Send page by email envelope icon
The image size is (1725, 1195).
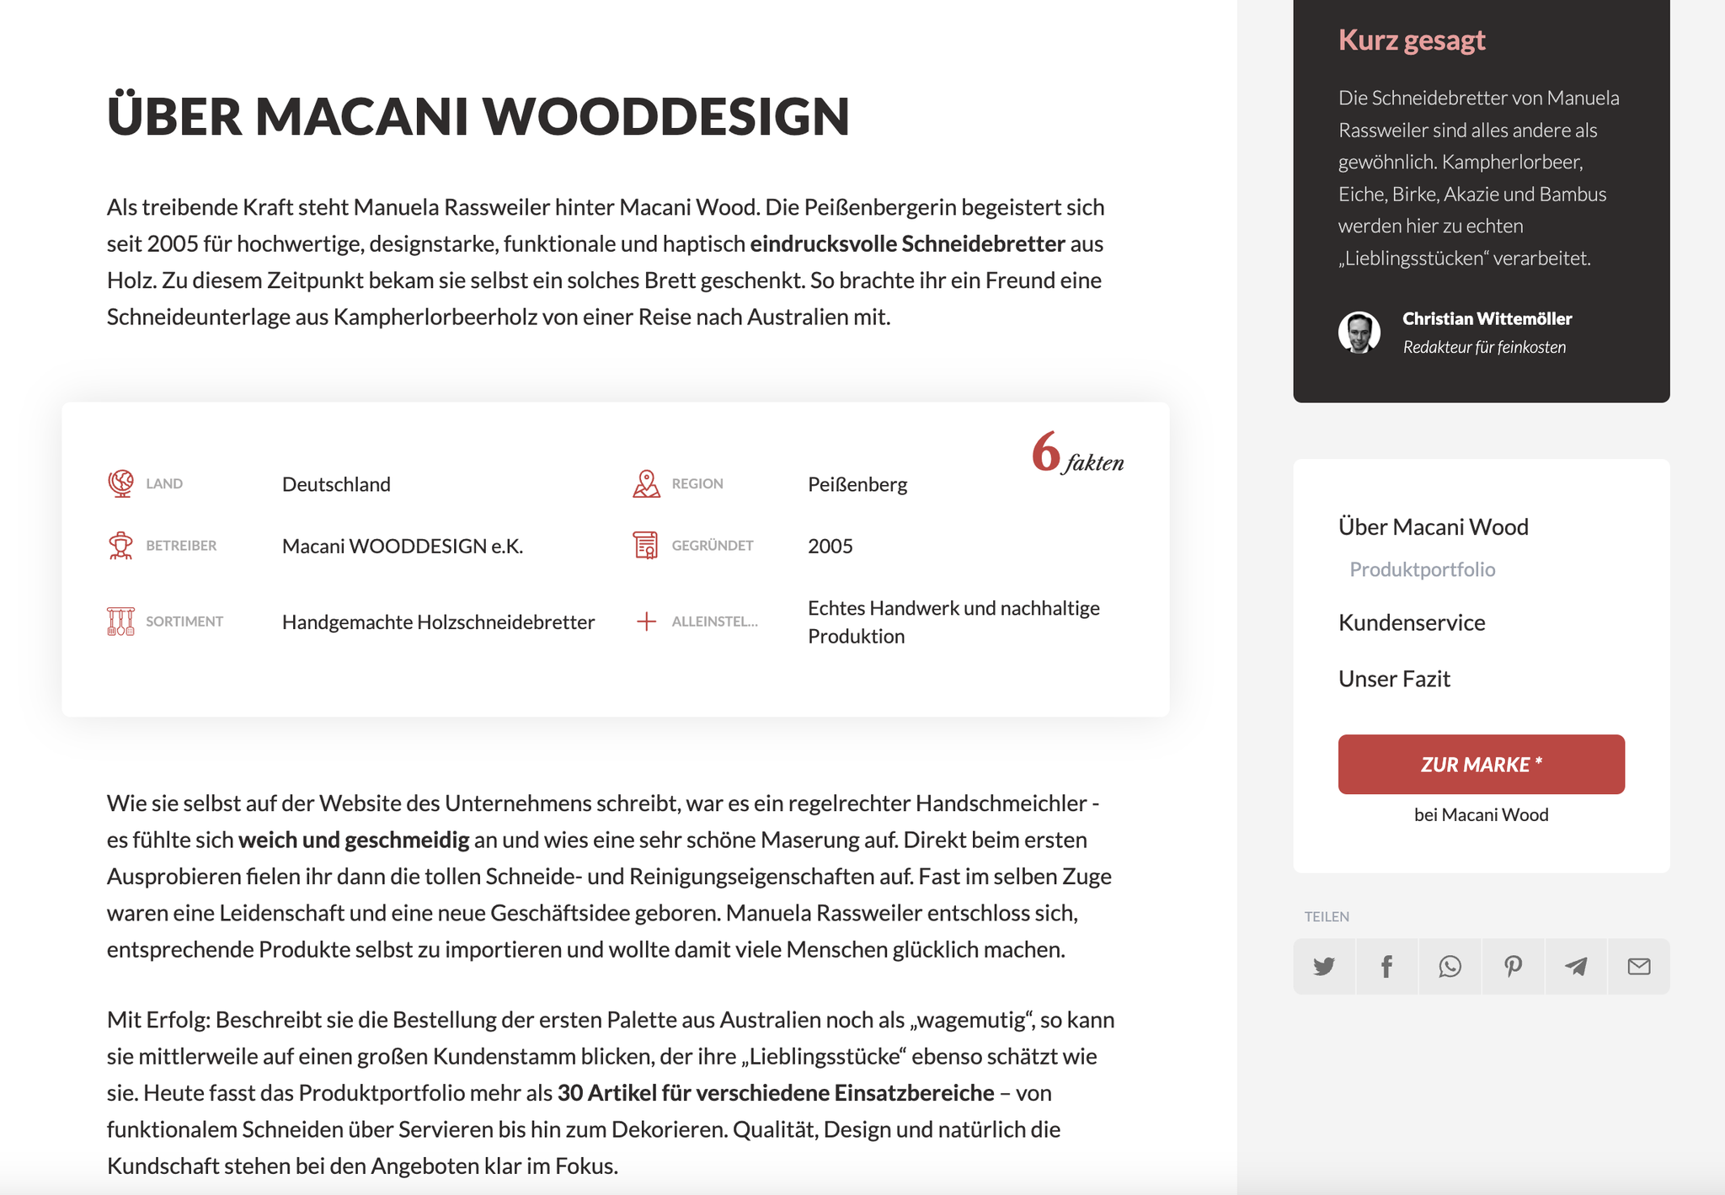[1639, 966]
